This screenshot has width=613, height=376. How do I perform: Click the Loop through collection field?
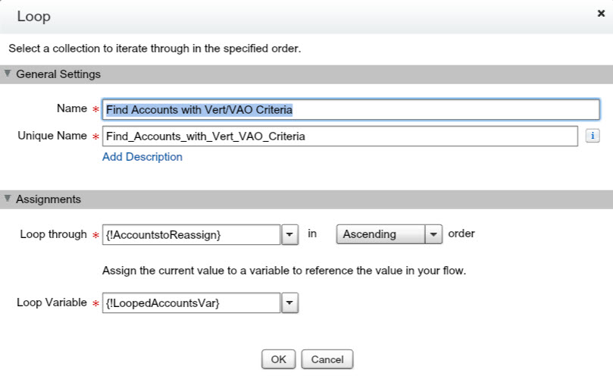(x=191, y=235)
